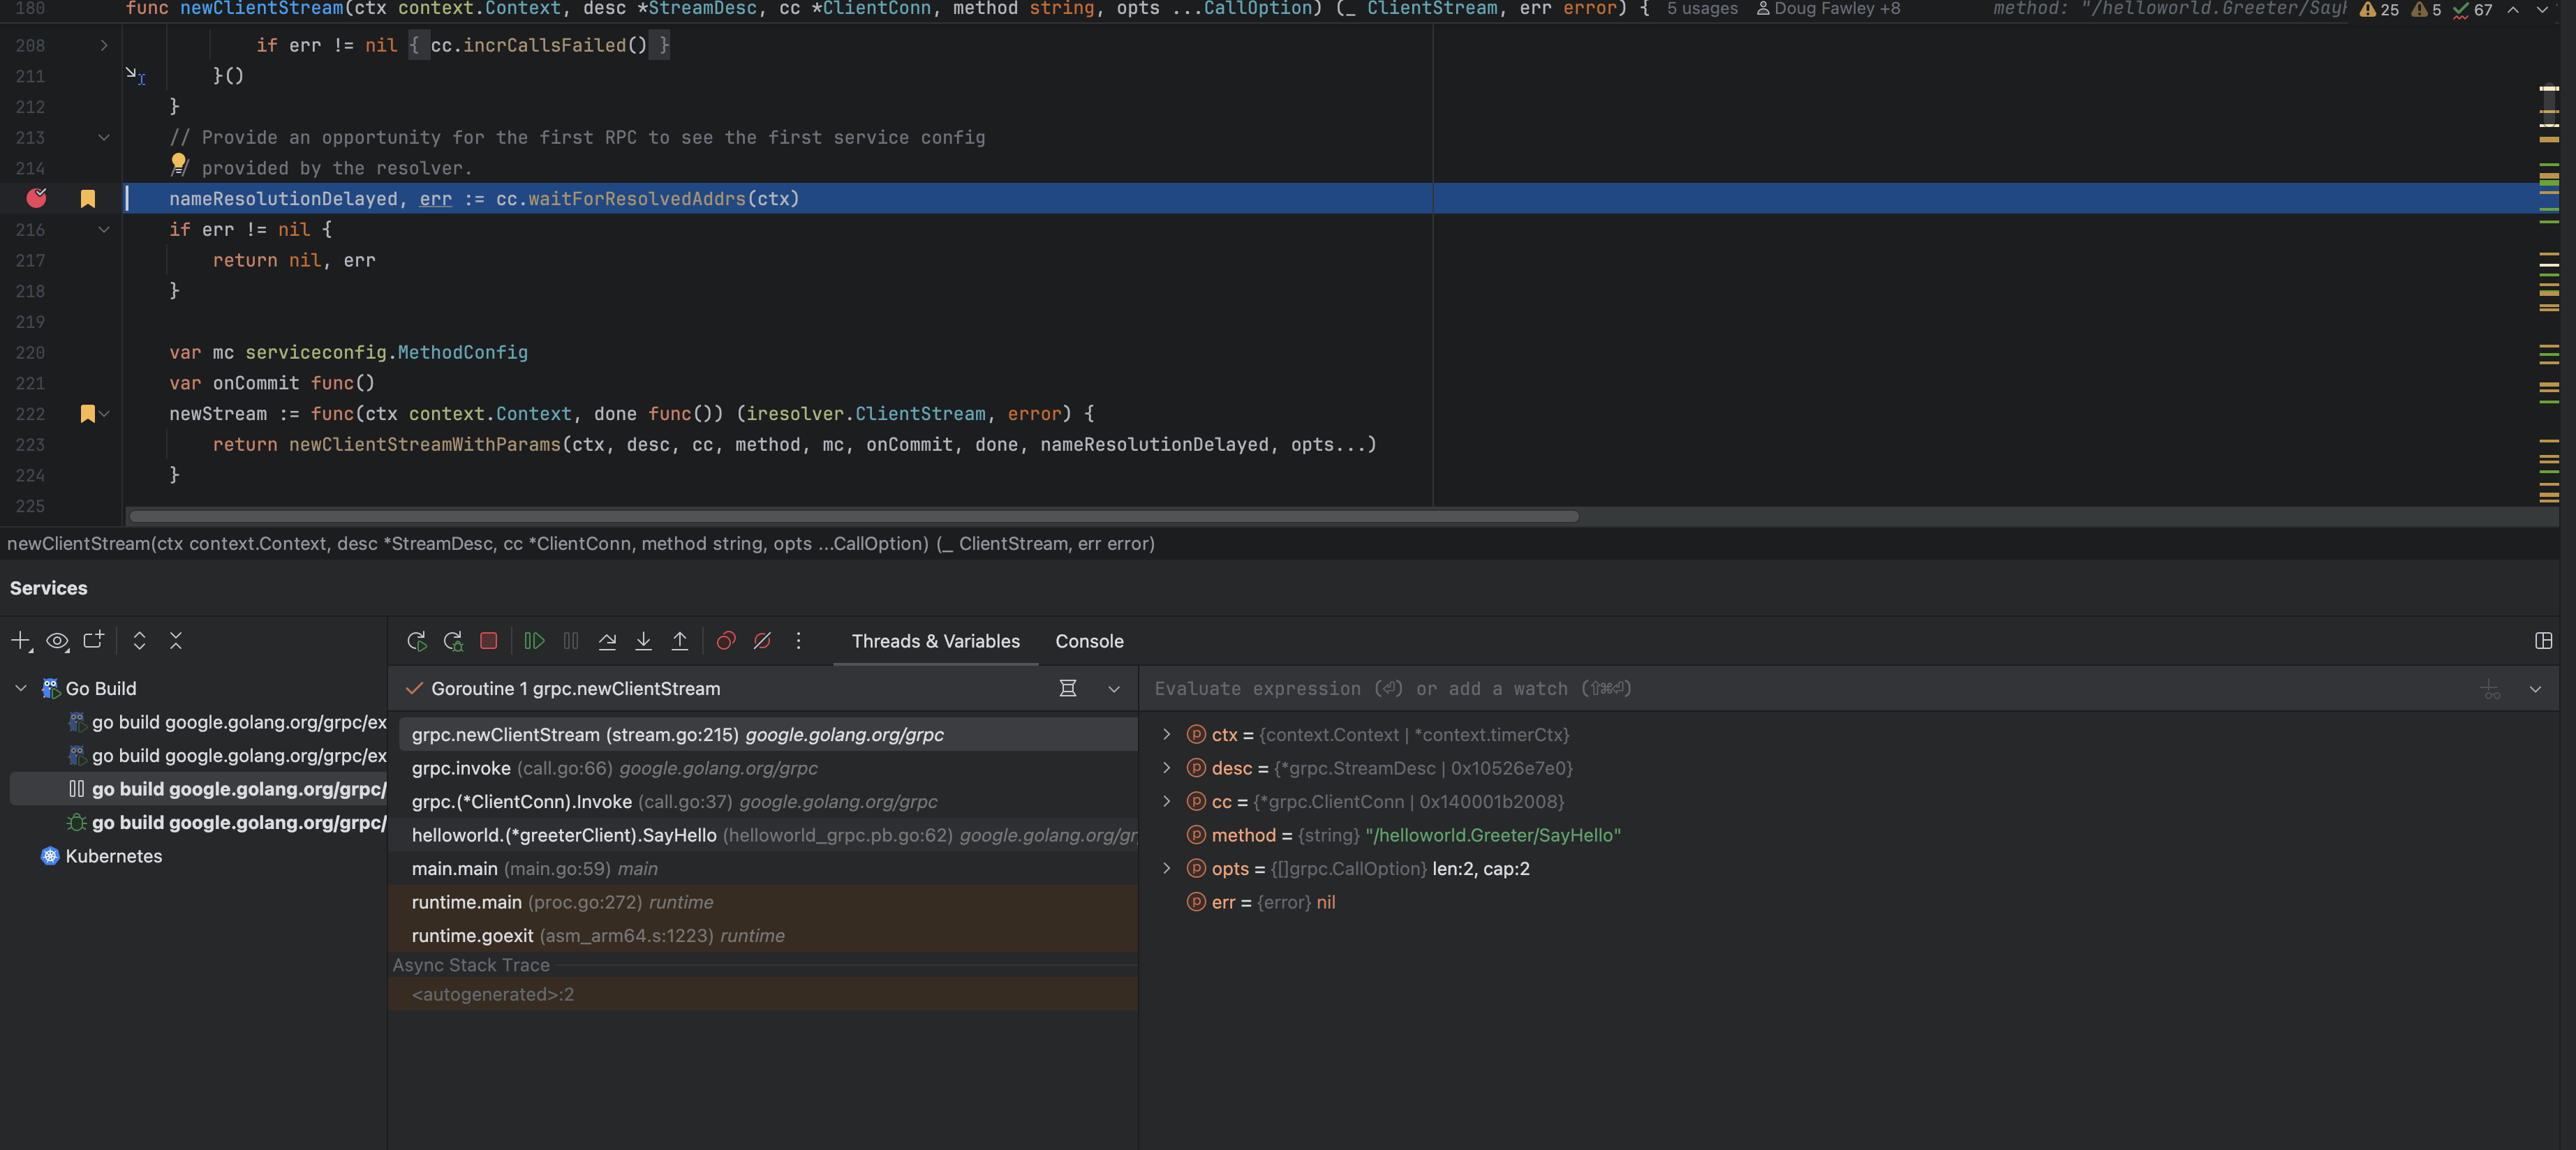
Task: Open the View Breakpoints dialog
Action: pos(726,641)
